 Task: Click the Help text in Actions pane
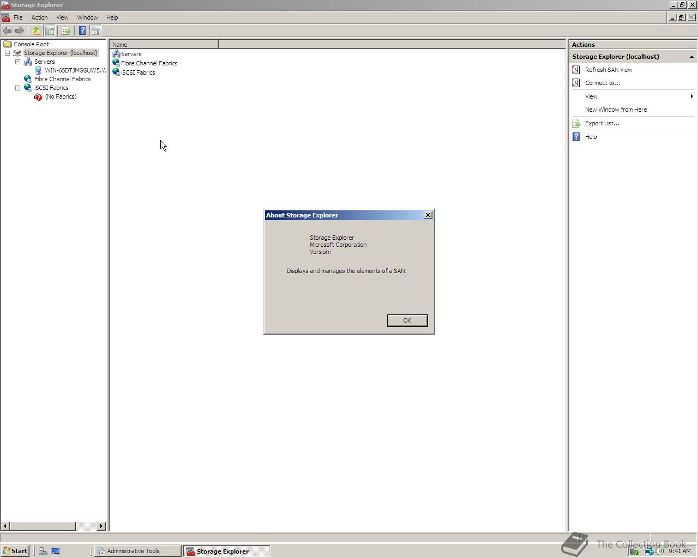591,137
